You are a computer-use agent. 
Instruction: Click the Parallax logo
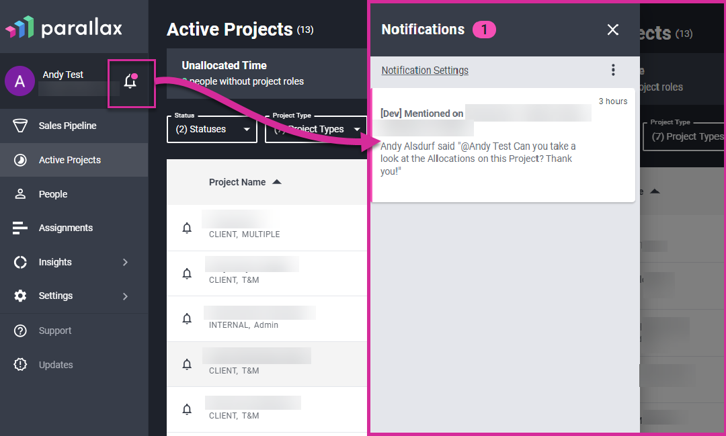tap(65, 28)
